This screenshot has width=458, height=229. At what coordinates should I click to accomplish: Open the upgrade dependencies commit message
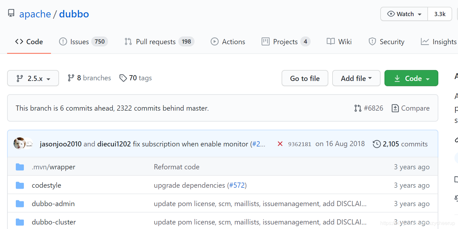coord(189,185)
